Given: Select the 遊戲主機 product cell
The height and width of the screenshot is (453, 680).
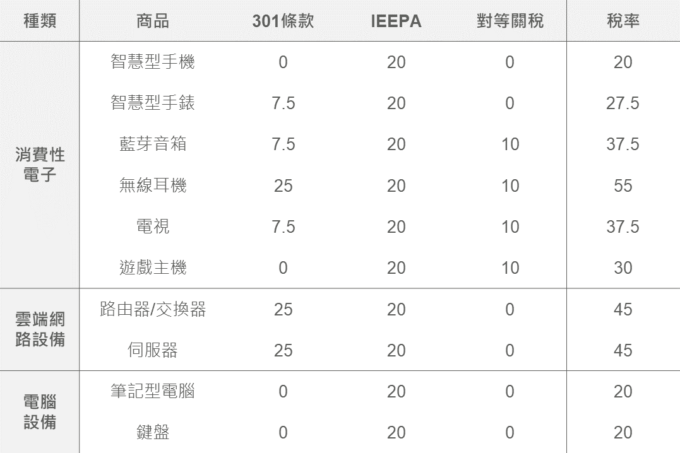Looking at the screenshot, I should coord(153,268).
